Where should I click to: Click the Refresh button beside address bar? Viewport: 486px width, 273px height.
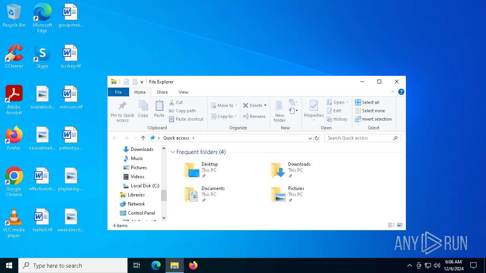[317, 138]
